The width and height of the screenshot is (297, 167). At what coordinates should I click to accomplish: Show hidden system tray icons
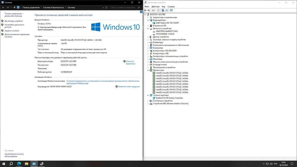click(263, 164)
